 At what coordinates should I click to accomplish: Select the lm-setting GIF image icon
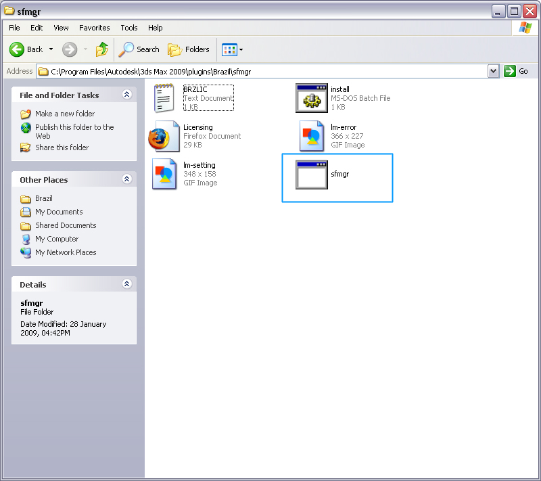pos(164,174)
